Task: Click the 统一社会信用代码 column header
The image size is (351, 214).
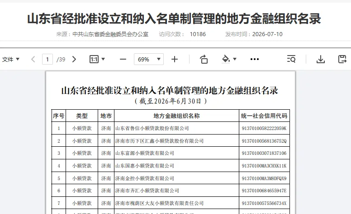Action: 264,116
